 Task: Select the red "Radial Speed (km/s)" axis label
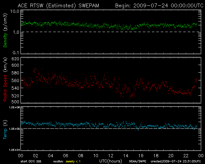5,79
